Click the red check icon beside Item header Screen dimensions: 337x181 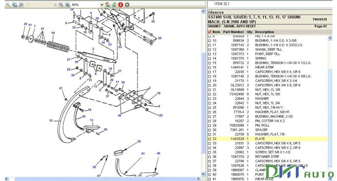pos(210,32)
